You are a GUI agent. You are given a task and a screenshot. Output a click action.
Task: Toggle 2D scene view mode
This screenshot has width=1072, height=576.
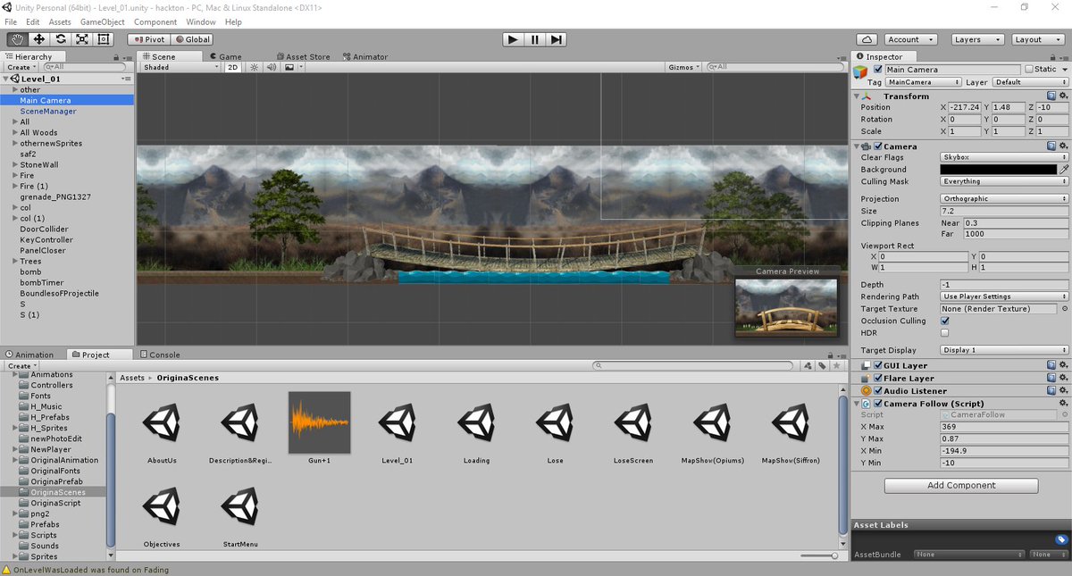pos(232,67)
